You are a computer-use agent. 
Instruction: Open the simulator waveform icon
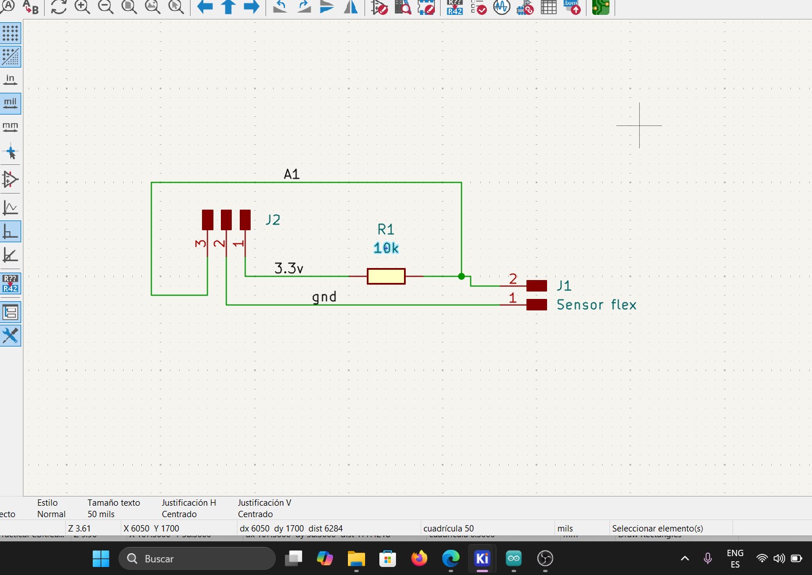tap(502, 7)
